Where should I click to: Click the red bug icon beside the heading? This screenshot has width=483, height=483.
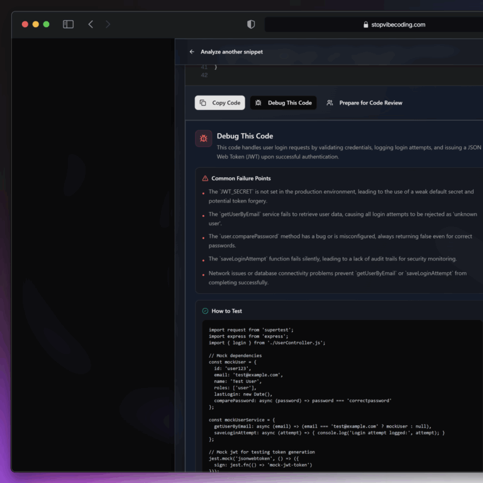coord(204,138)
